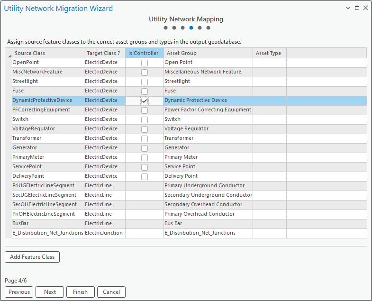Edit Secondary Underground Conductor asset group cell
The height and width of the screenshot is (301, 372).
click(208, 195)
